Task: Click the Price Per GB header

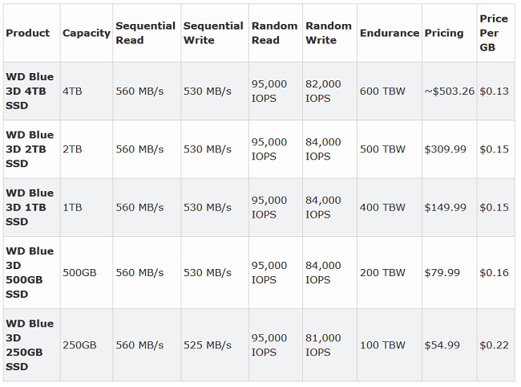Action: tap(493, 33)
